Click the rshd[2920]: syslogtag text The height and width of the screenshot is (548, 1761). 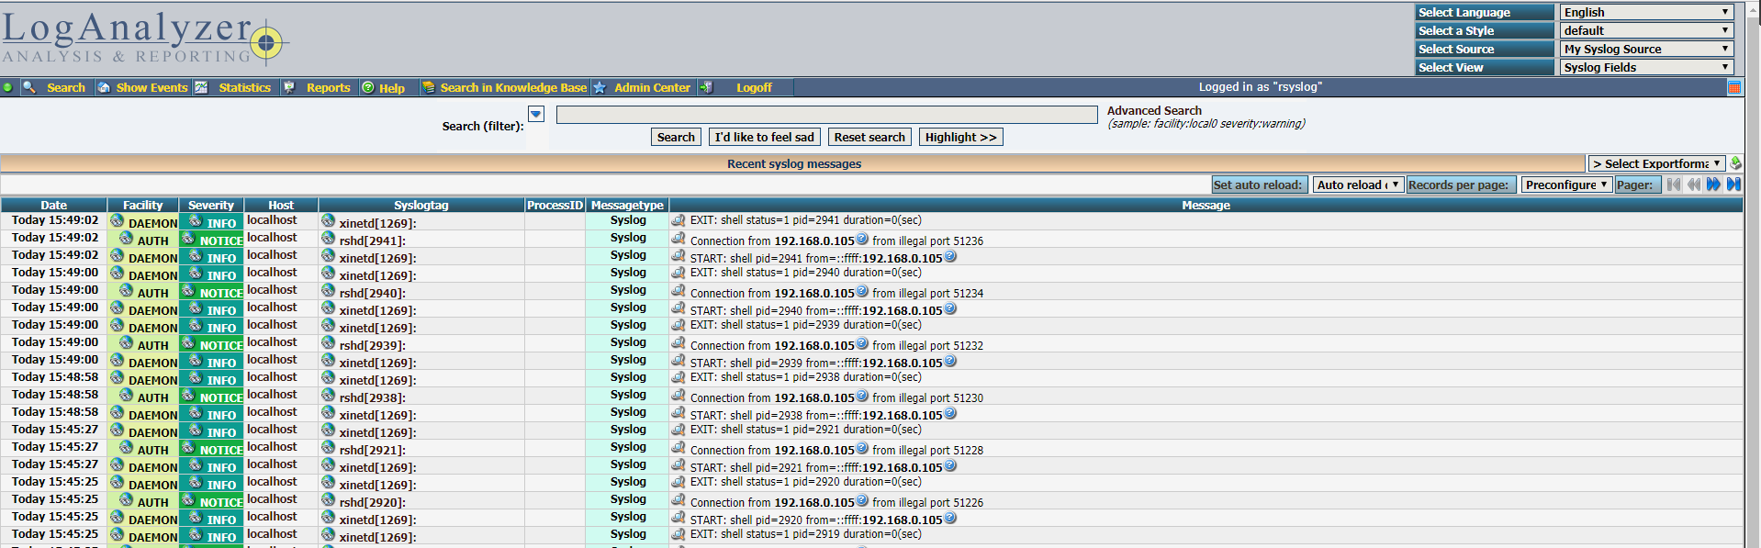pos(372,503)
